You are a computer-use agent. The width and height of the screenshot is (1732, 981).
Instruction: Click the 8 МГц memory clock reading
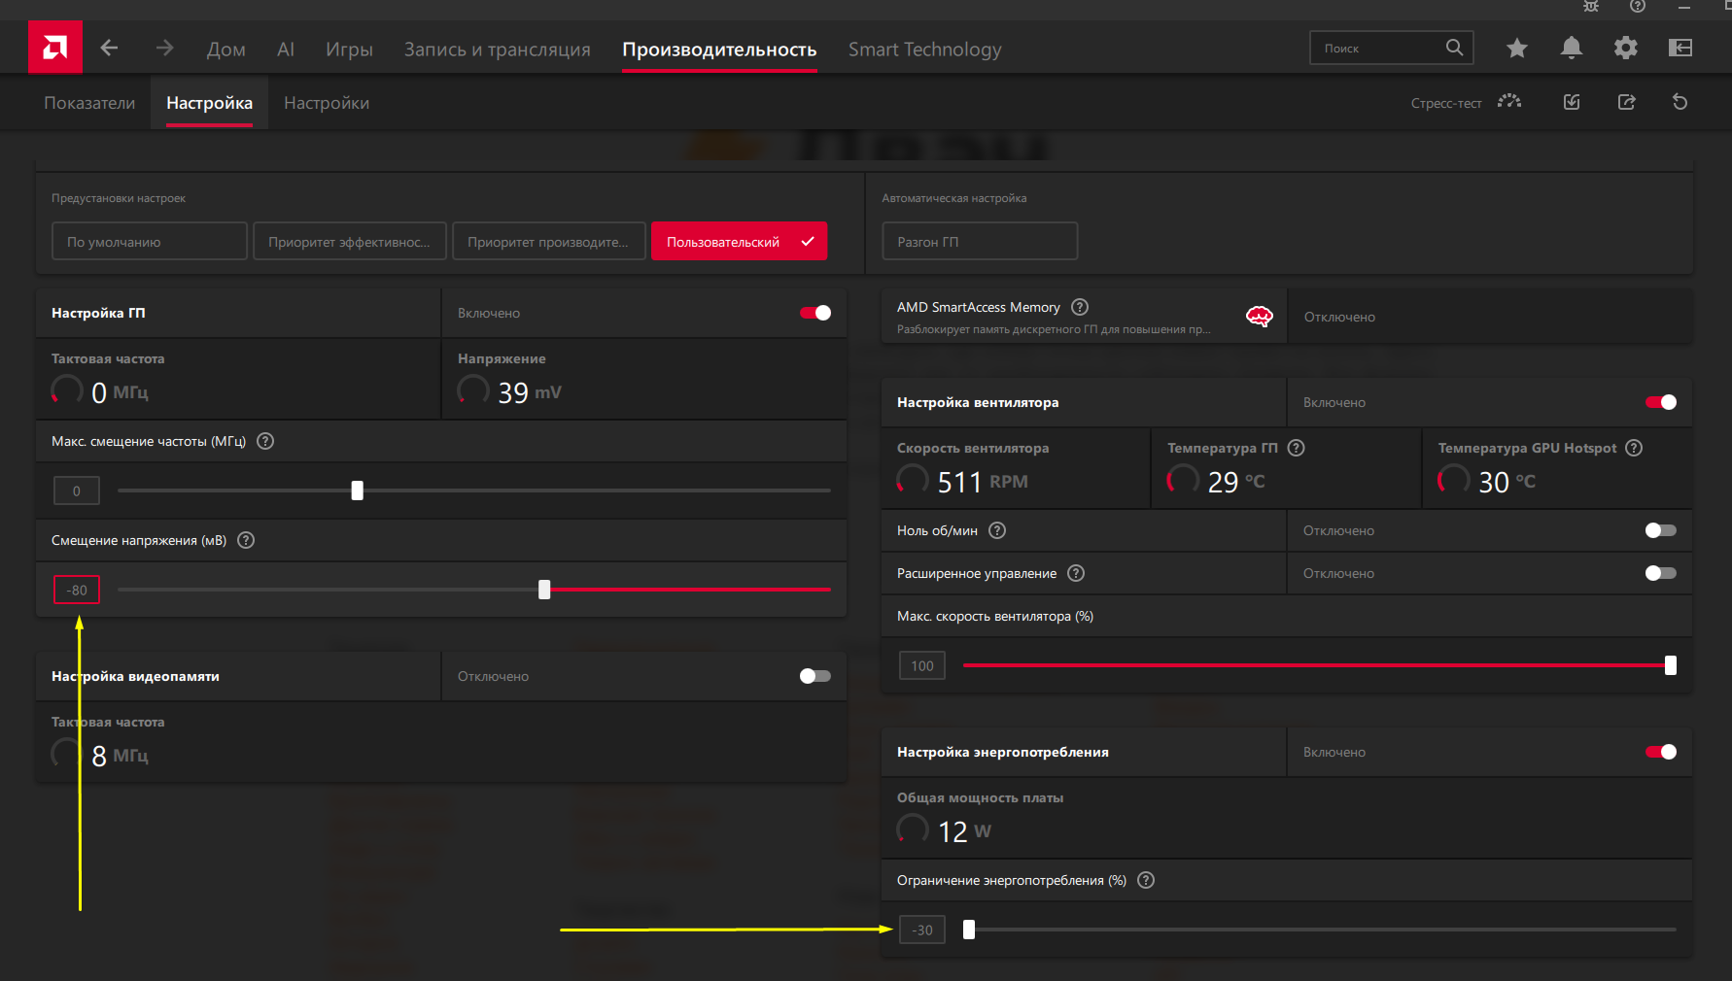(x=120, y=756)
